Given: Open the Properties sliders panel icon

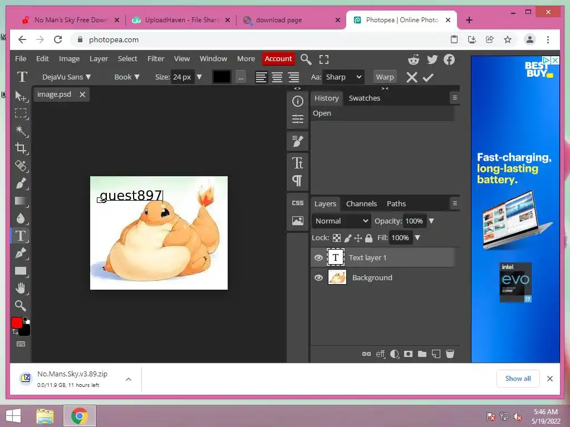Looking at the screenshot, I should pos(298,119).
